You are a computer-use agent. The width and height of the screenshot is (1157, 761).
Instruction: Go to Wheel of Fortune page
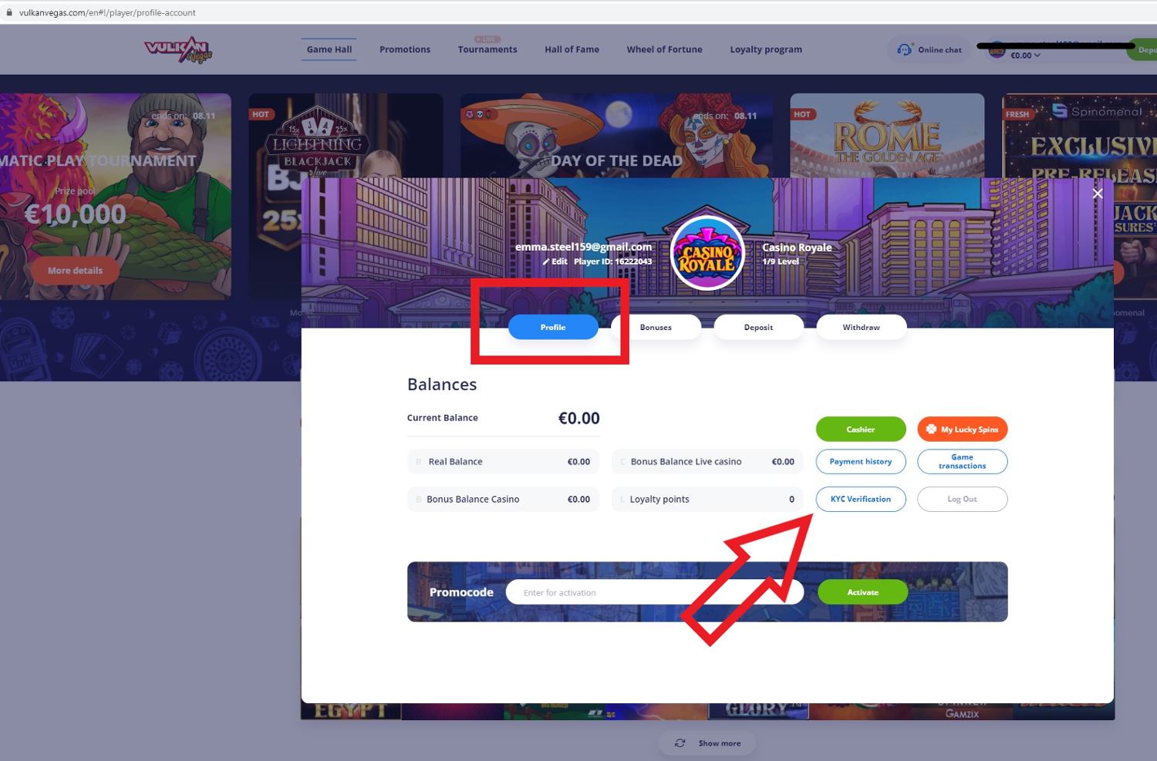[x=664, y=49]
